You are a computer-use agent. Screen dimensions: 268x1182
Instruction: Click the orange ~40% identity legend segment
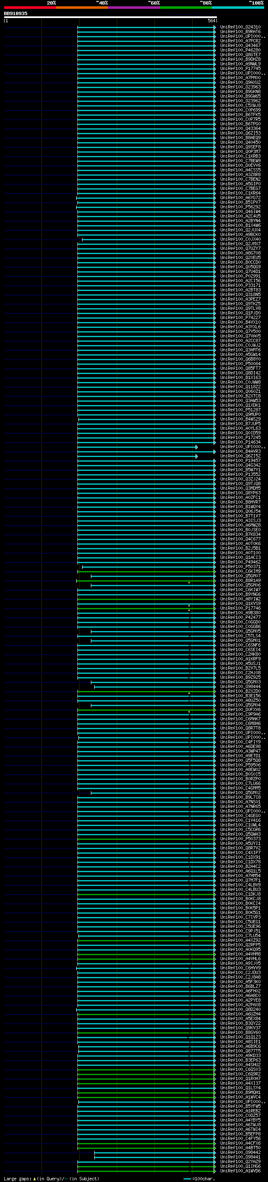[82, 8]
